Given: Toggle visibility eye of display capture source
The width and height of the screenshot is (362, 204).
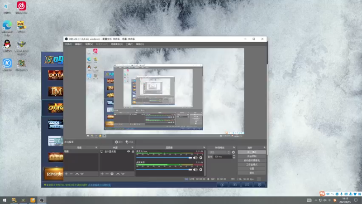Looking at the screenshot, I should point(129,151).
